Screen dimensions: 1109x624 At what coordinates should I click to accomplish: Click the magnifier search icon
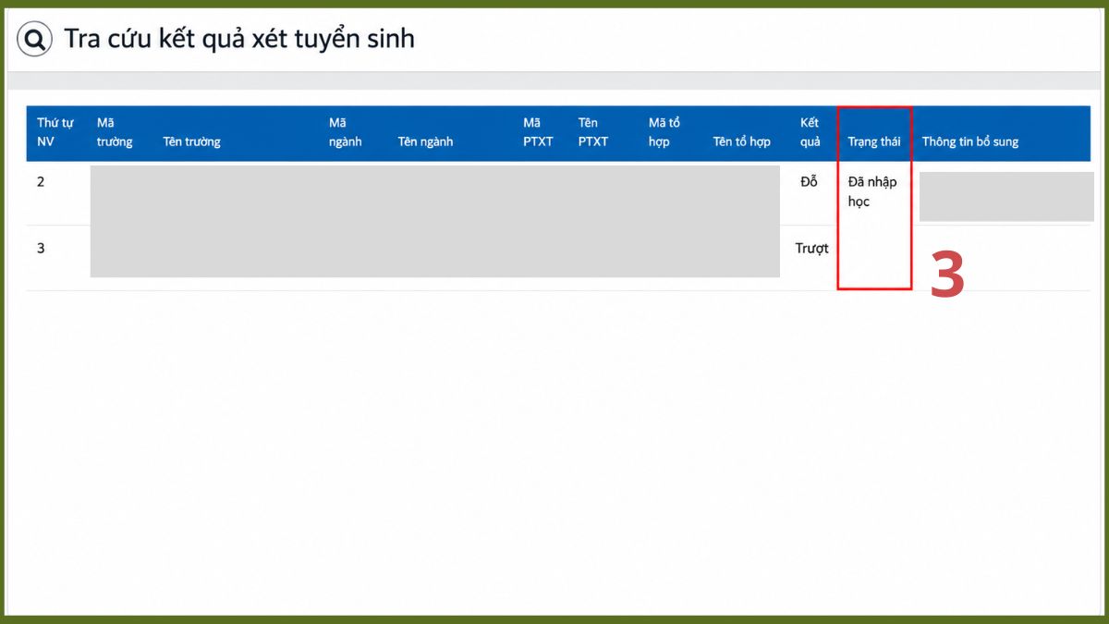click(x=35, y=40)
